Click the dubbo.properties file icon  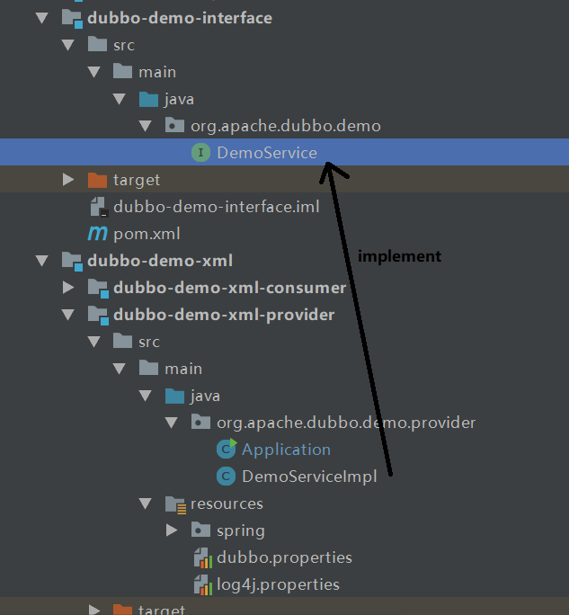click(x=203, y=558)
